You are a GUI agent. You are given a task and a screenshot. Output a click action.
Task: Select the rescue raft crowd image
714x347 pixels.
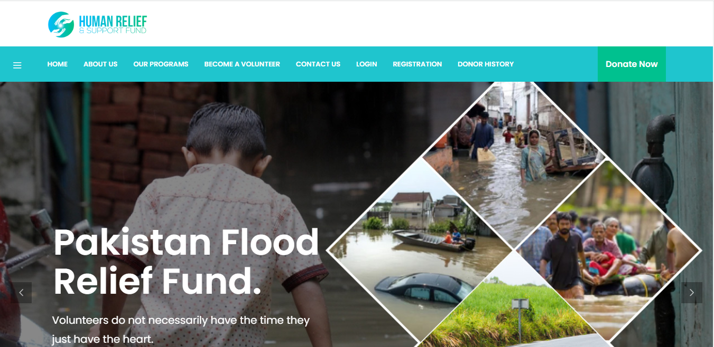tap(608, 250)
